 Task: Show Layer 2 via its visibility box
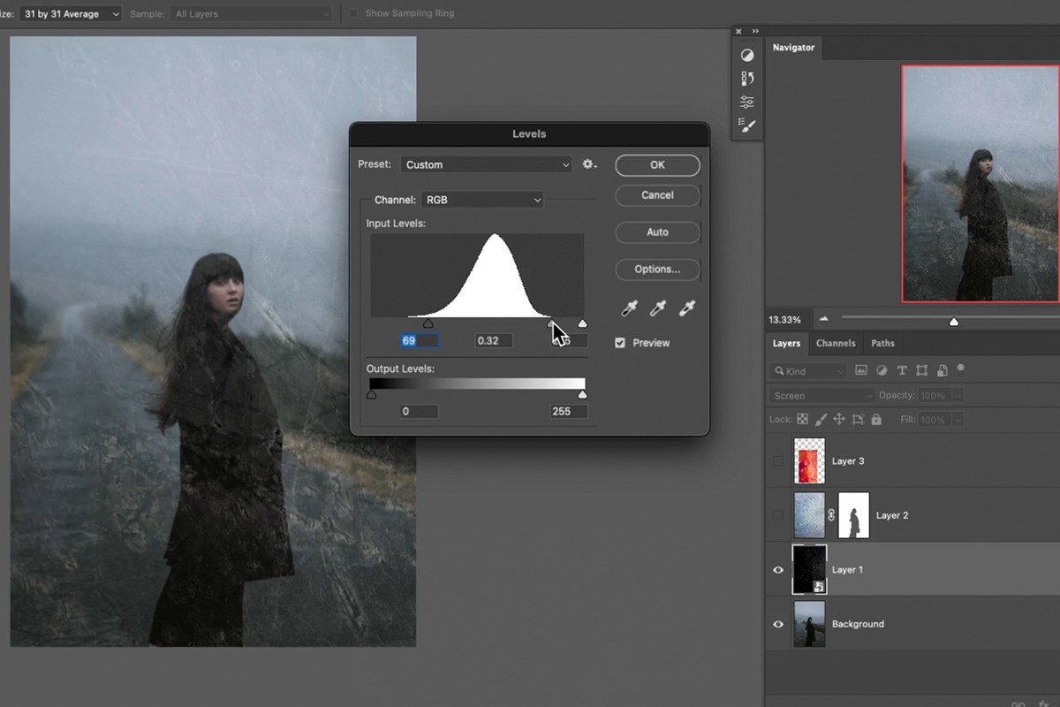778,515
